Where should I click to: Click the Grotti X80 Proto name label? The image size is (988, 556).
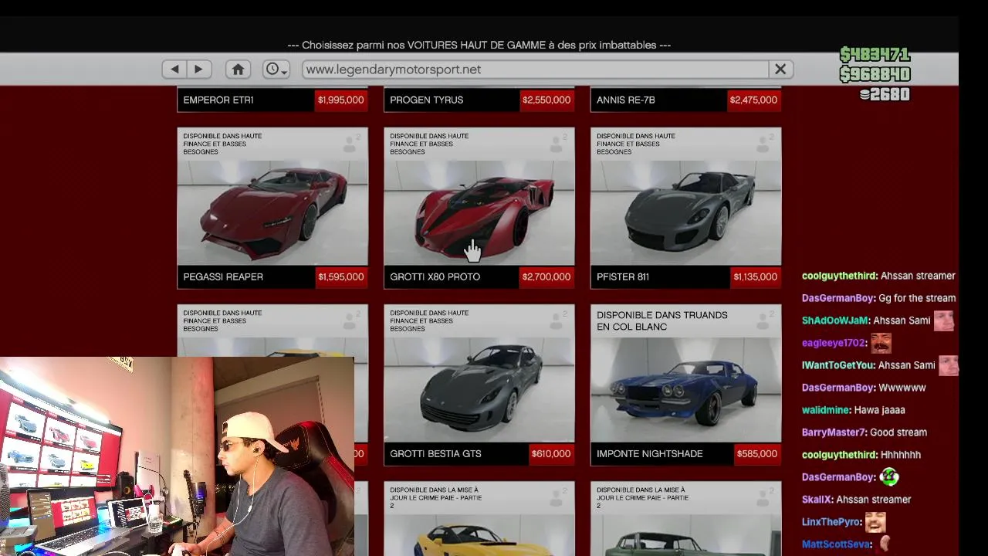pos(435,276)
